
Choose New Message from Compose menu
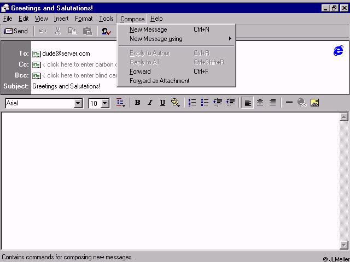click(x=176, y=29)
